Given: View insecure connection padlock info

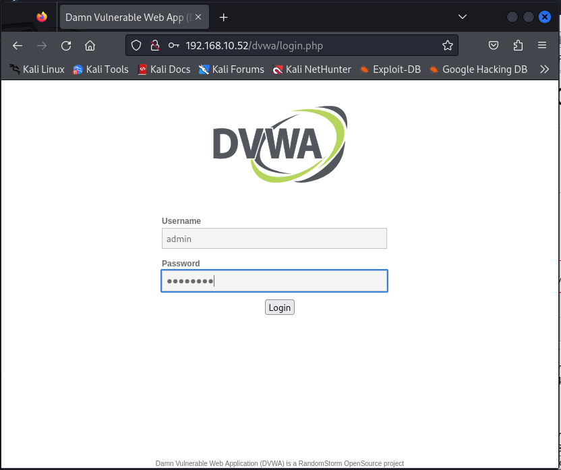Looking at the screenshot, I should tap(155, 45).
